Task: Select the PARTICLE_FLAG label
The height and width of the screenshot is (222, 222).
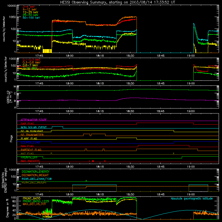Action: tap(31, 150)
